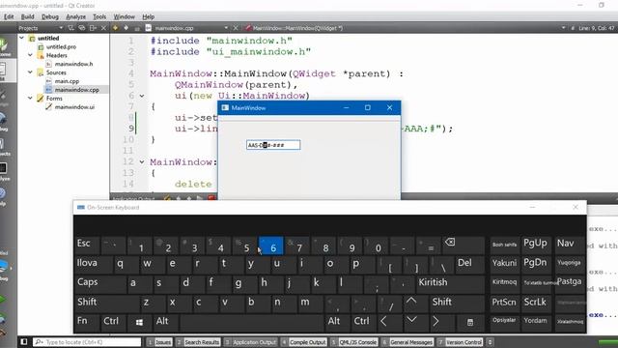Image resolution: width=618 pixels, height=348 pixels.
Task: Click the go forward navigation arrow
Action: click(x=126, y=28)
